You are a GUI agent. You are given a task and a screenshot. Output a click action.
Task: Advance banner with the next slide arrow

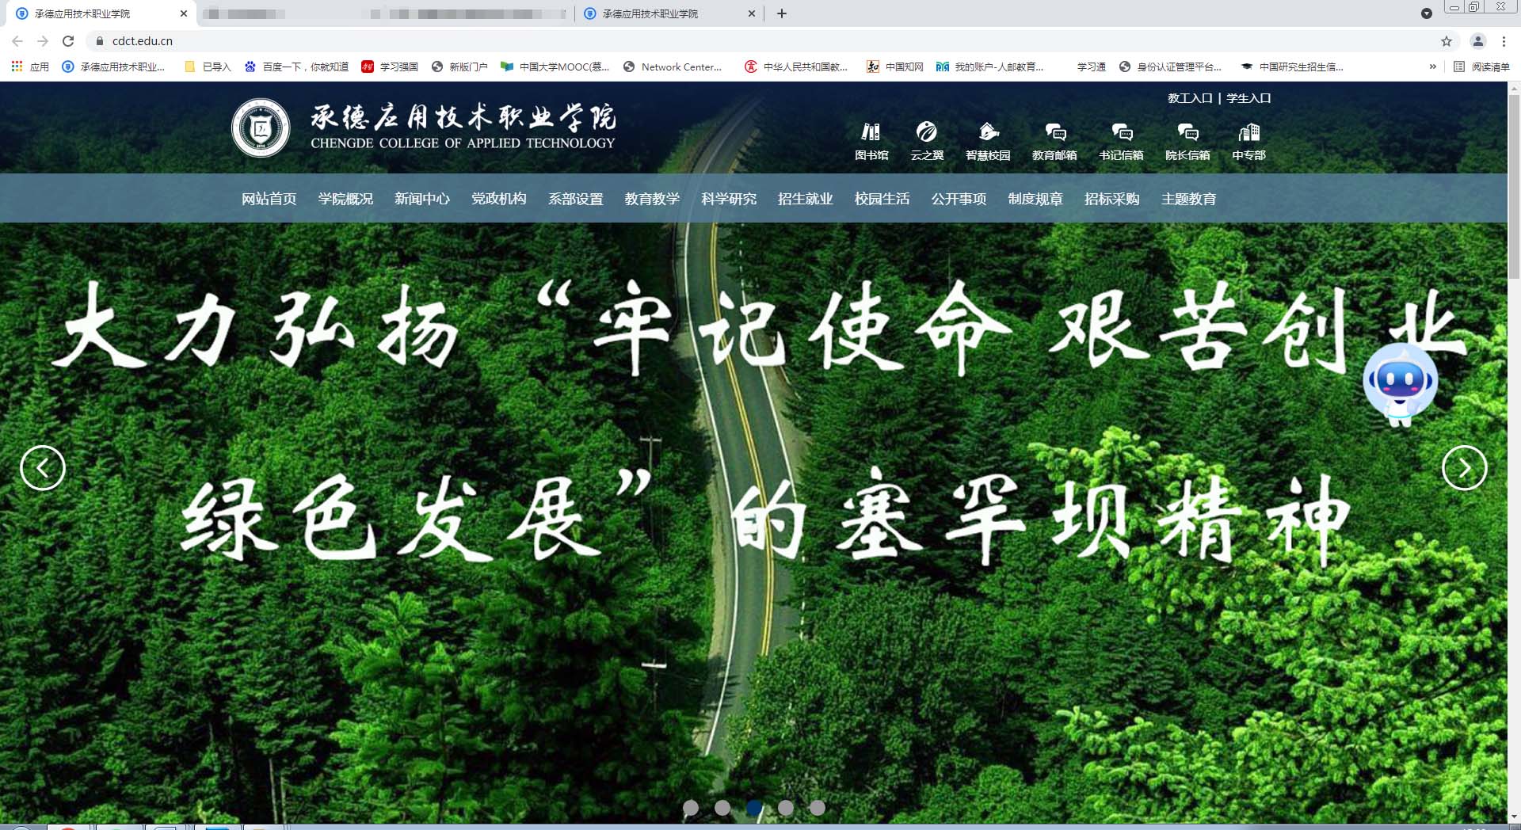tap(1464, 468)
